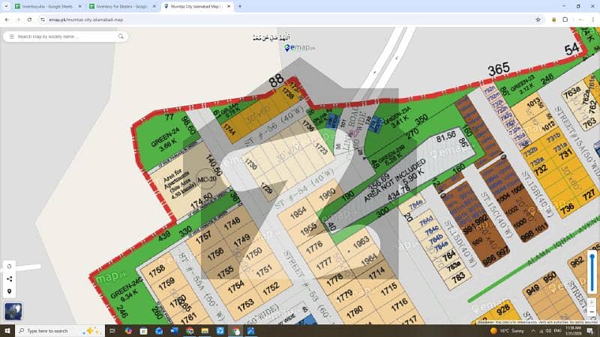Zoom out with the minus button
This screenshot has width=600, height=337.
pos(592,312)
